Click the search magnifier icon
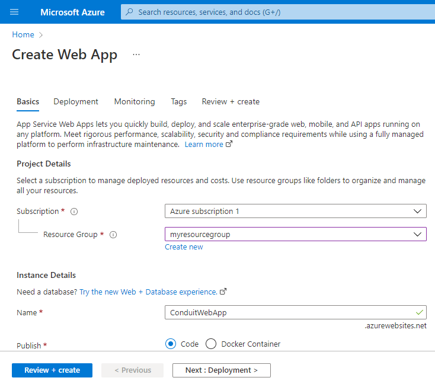435x384 pixels. tap(129, 12)
